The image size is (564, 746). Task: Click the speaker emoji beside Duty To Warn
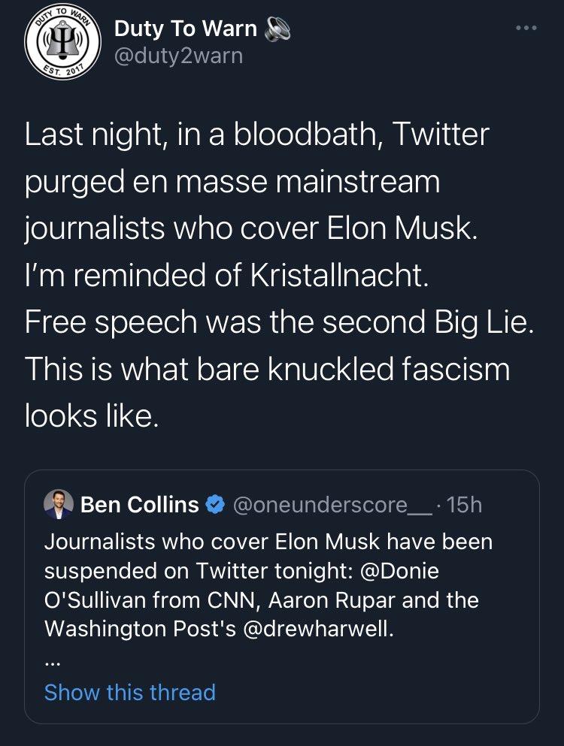277,29
